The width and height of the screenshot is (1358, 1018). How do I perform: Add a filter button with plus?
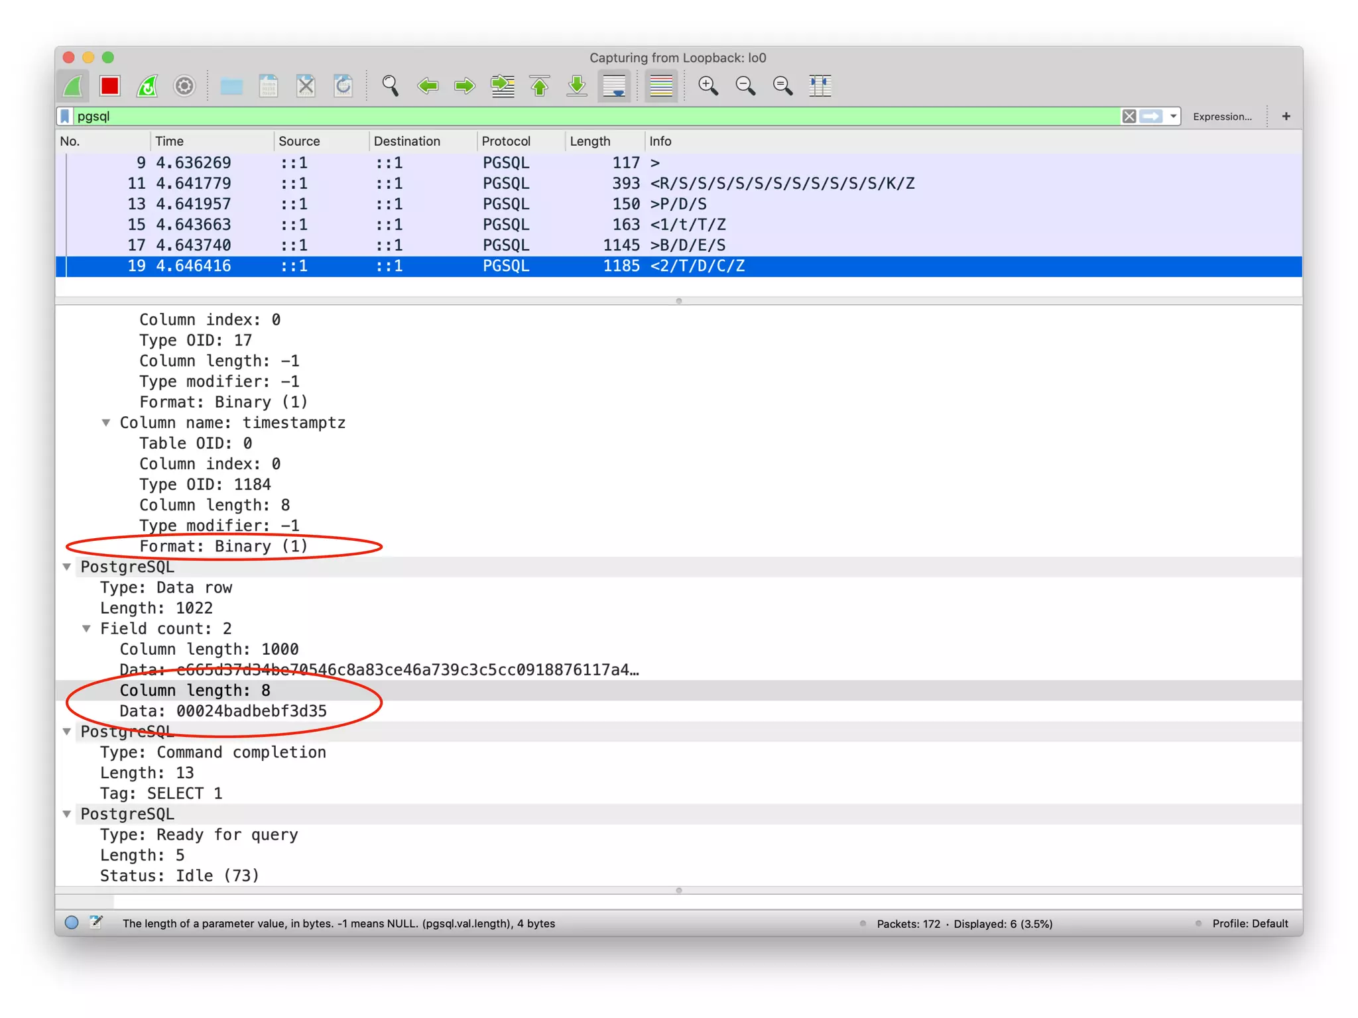[x=1286, y=117]
